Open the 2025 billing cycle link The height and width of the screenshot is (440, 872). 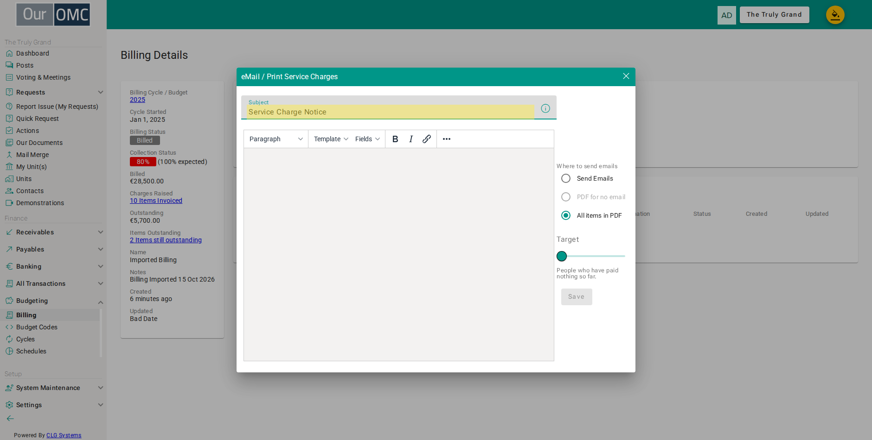[x=137, y=100]
